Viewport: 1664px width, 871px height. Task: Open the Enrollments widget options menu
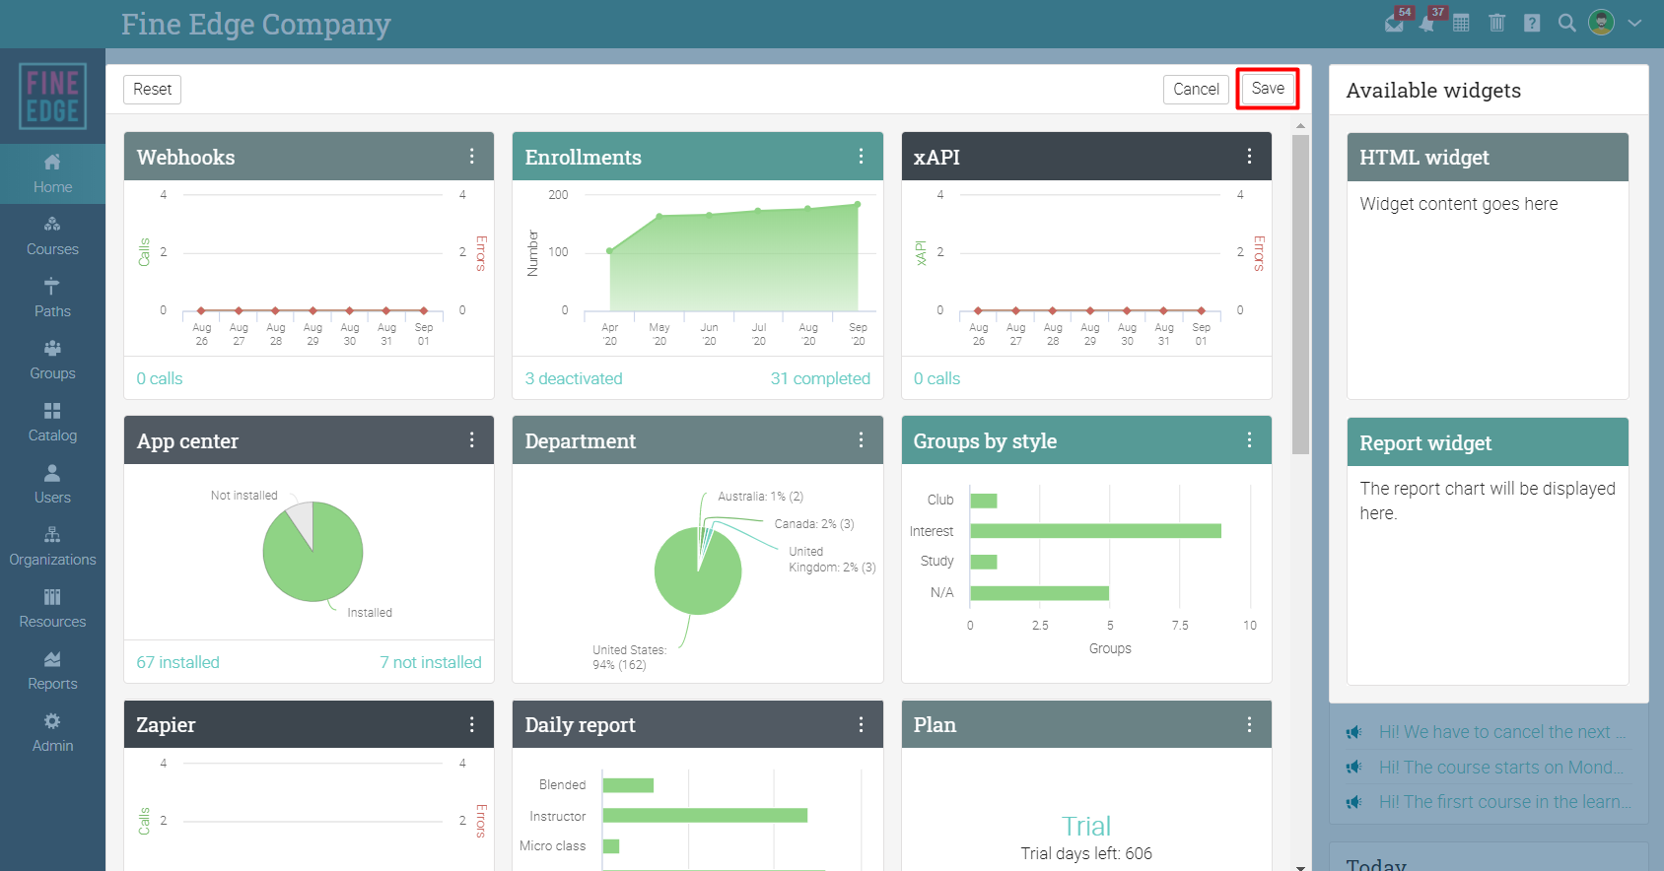tap(861, 157)
